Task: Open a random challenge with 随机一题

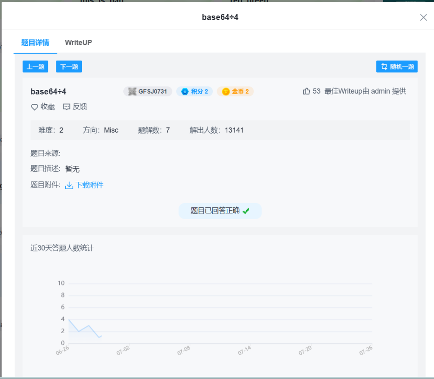Action: click(397, 67)
